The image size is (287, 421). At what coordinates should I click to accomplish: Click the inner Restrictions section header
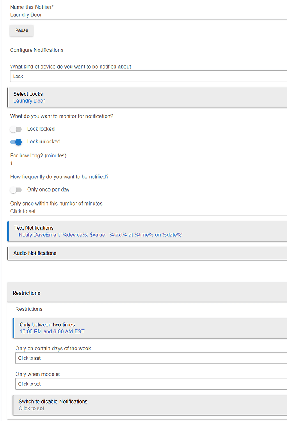29,309
